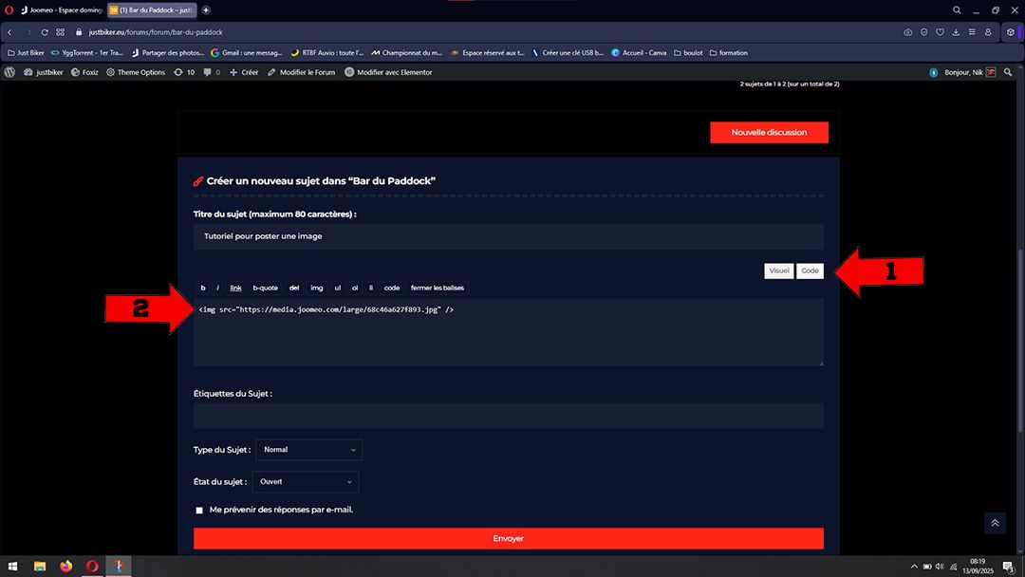Switch editor to Visuel mode
This screenshot has width=1025, height=577.
(778, 270)
